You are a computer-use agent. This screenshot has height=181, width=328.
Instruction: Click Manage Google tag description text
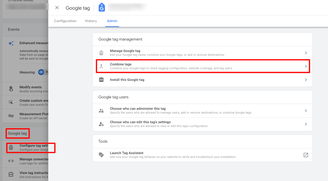[x=167, y=55]
